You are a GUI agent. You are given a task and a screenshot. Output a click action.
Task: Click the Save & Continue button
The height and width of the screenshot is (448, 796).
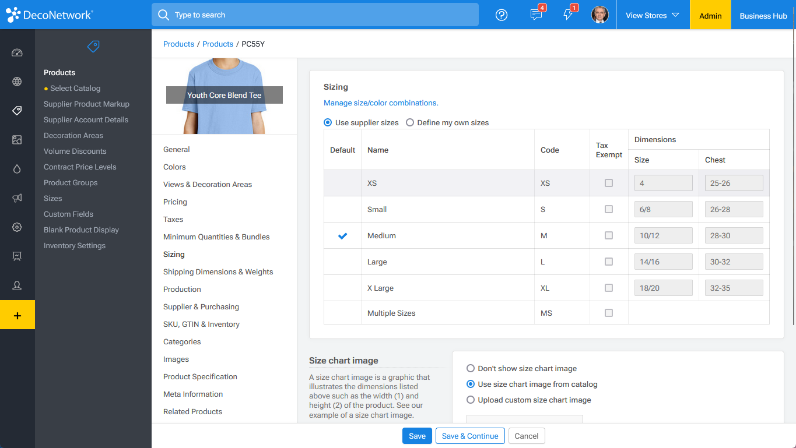(470, 436)
